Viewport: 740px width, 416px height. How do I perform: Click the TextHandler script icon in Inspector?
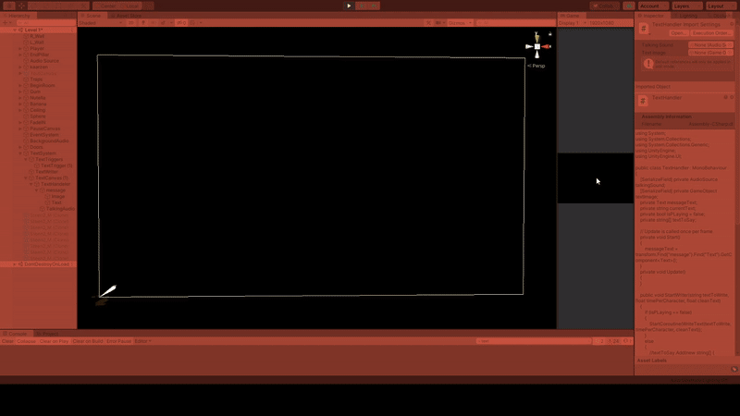644,29
